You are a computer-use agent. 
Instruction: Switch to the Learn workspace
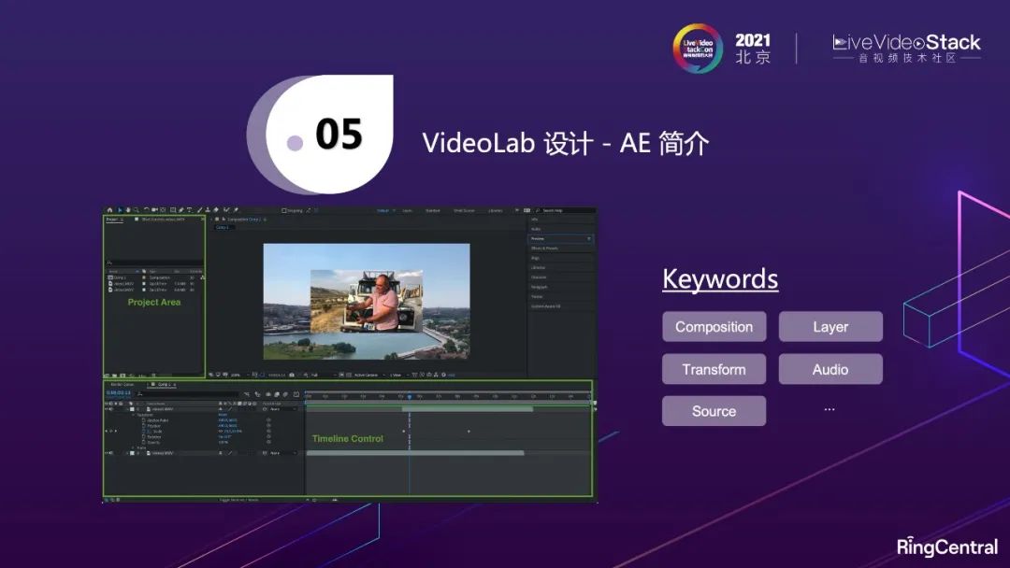pos(407,210)
